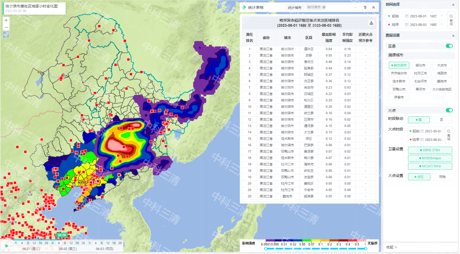Set 时段联动 to 是
460x254 pixels.
coord(419,120)
